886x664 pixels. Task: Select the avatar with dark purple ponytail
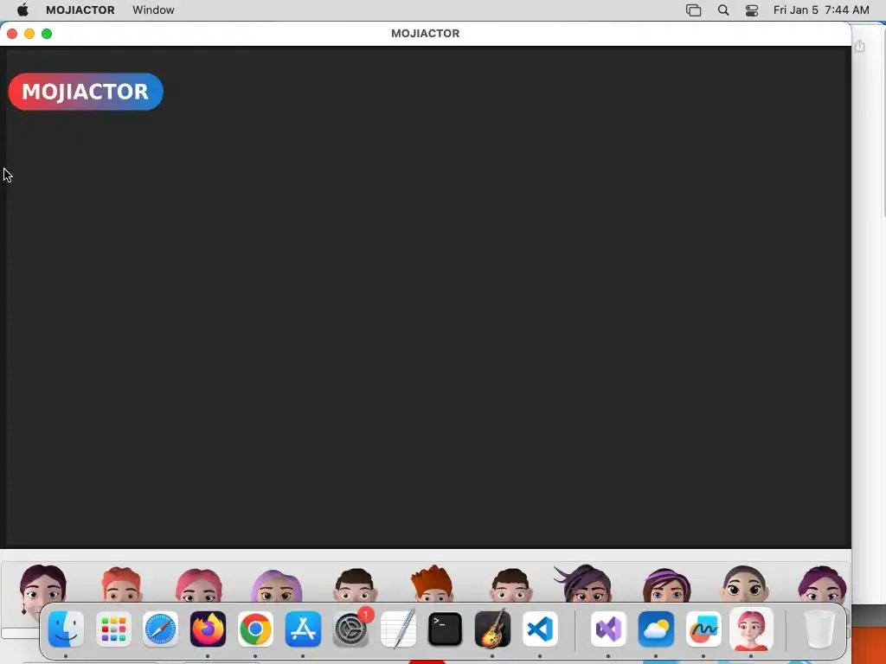click(x=584, y=584)
